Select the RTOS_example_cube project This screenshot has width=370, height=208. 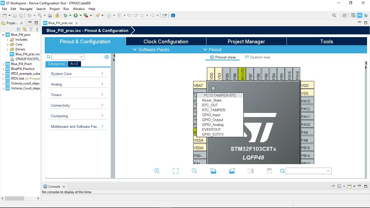(25, 74)
